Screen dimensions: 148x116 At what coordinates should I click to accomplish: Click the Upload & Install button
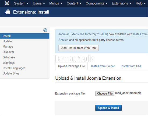[x=108, y=108]
